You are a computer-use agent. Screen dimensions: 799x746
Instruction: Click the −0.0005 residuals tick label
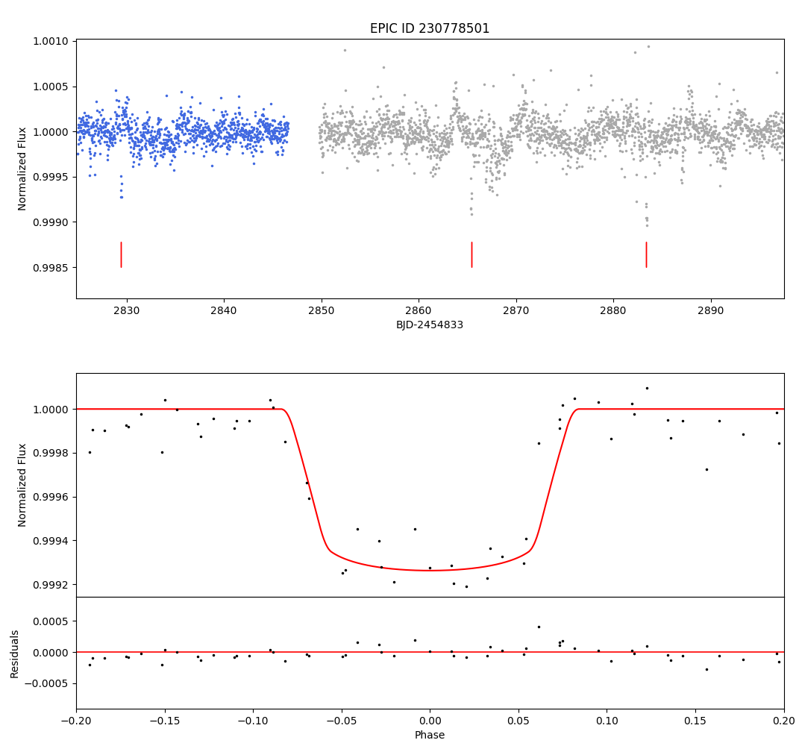click(46, 684)
